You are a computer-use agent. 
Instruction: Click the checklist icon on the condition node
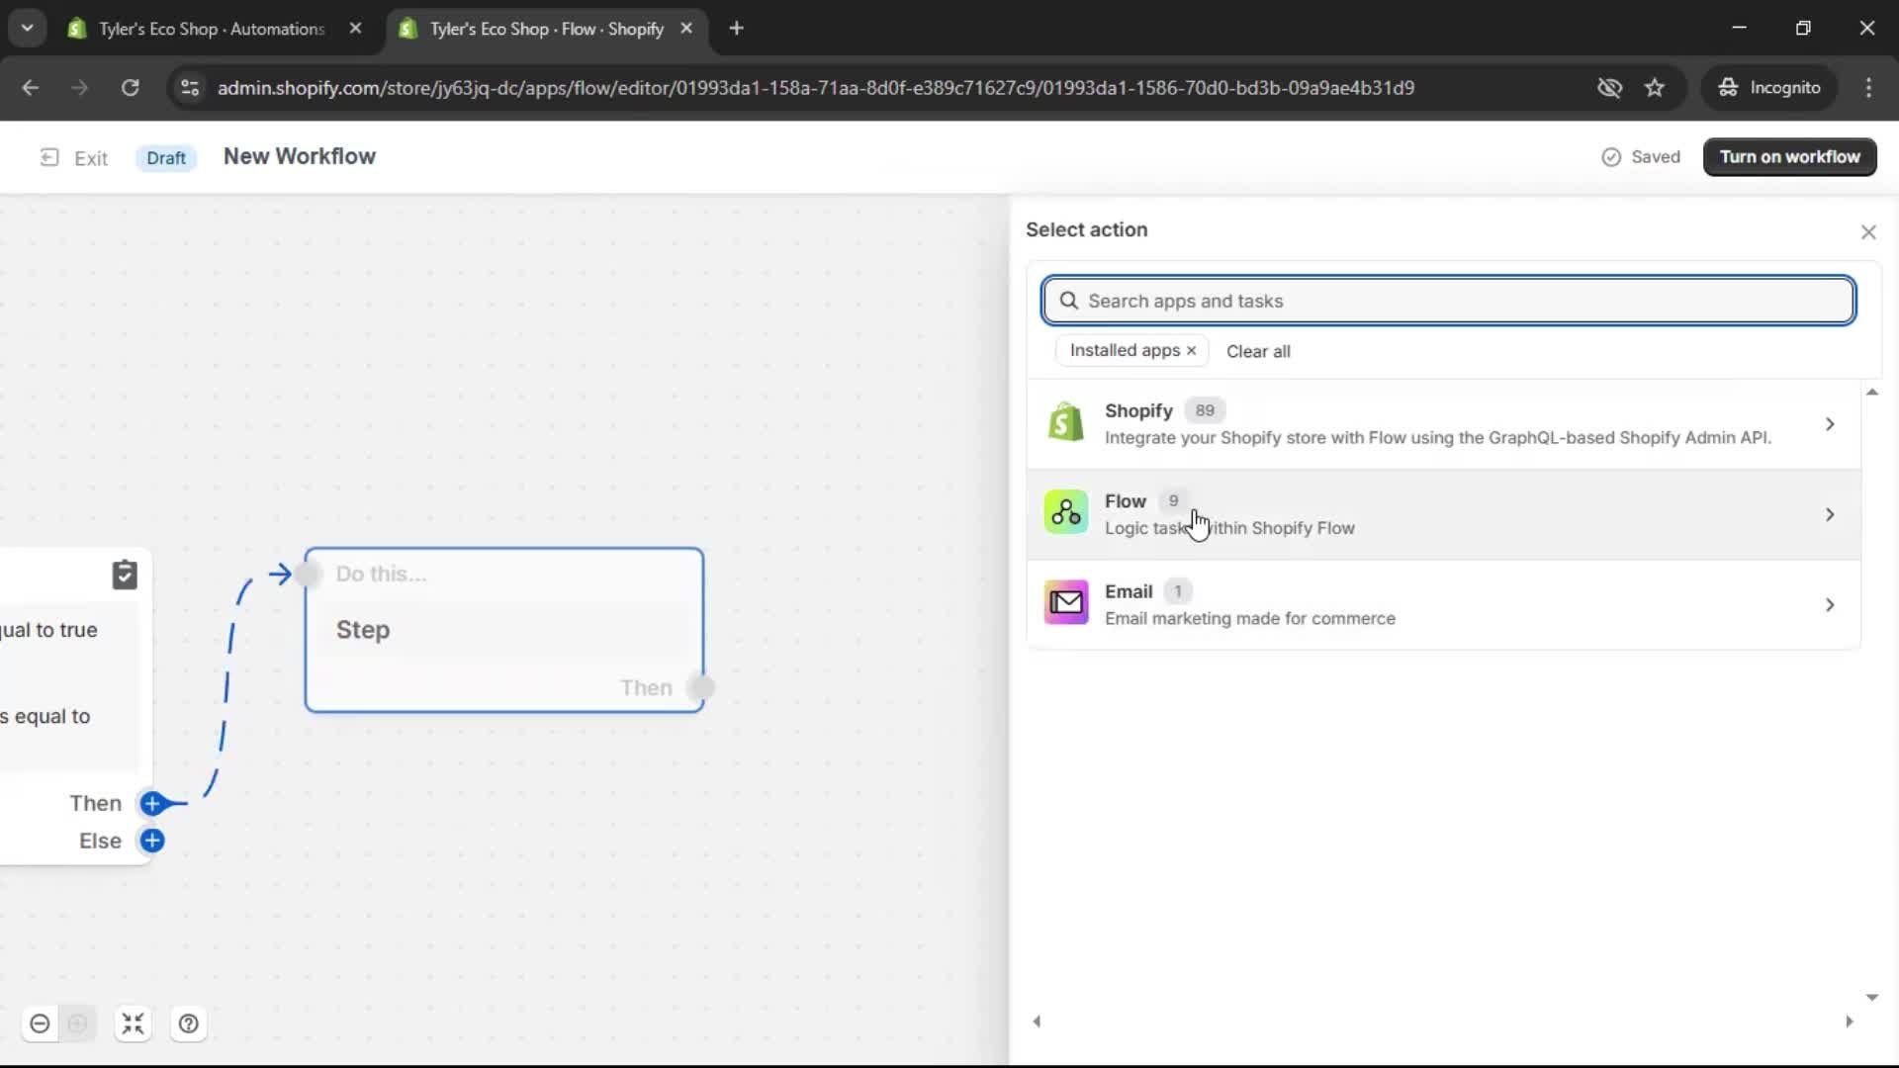[x=125, y=575]
